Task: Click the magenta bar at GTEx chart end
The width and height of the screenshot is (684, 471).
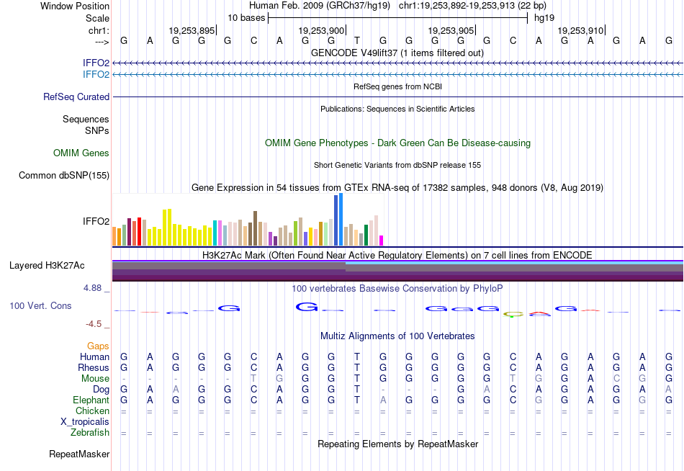Action: click(382, 241)
